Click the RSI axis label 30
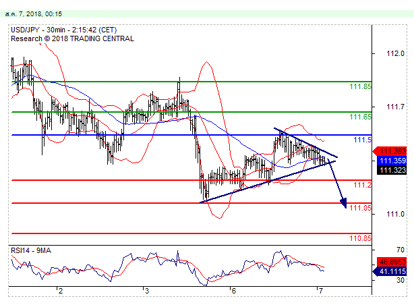 (401, 280)
